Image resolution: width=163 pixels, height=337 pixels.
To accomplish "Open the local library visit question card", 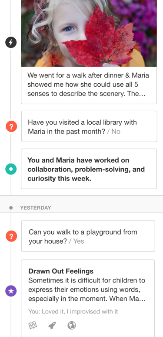I will (89, 126).
